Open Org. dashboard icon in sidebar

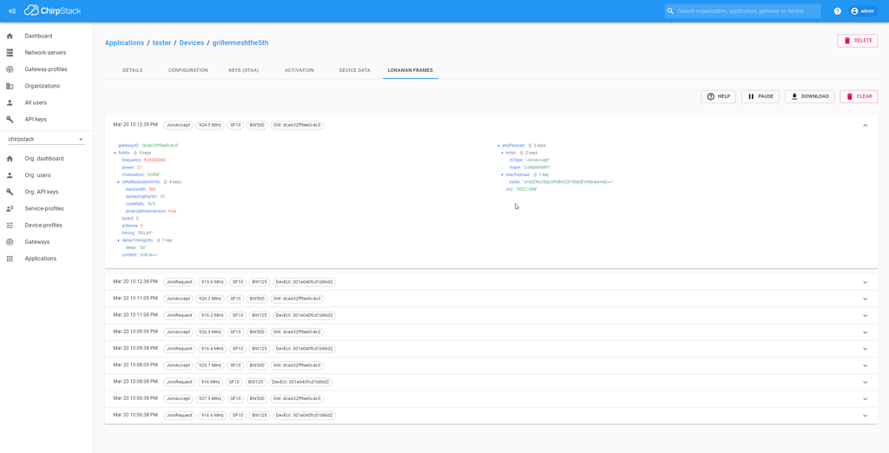pyautogui.click(x=10, y=159)
